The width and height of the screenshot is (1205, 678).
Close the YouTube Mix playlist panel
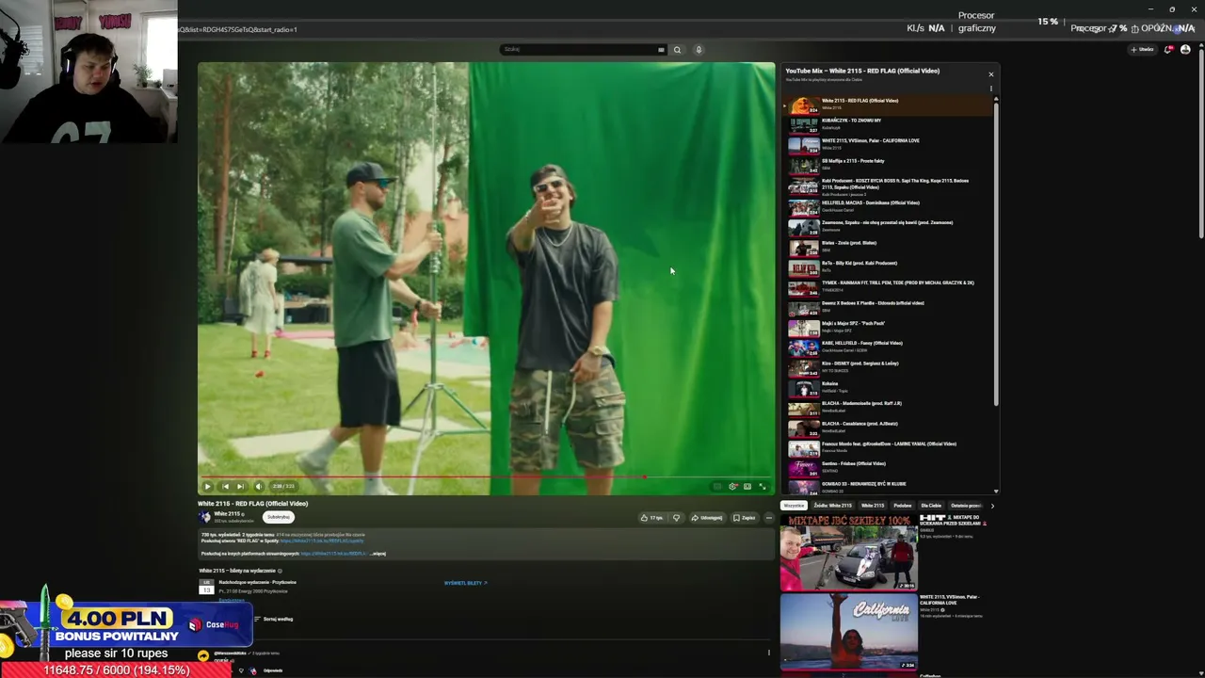click(990, 73)
